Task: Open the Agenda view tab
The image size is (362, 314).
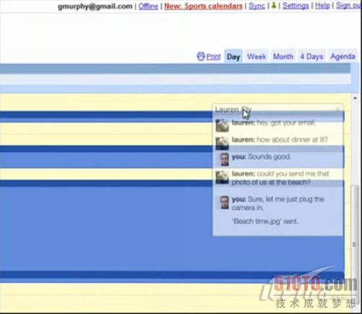Action: click(x=343, y=57)
